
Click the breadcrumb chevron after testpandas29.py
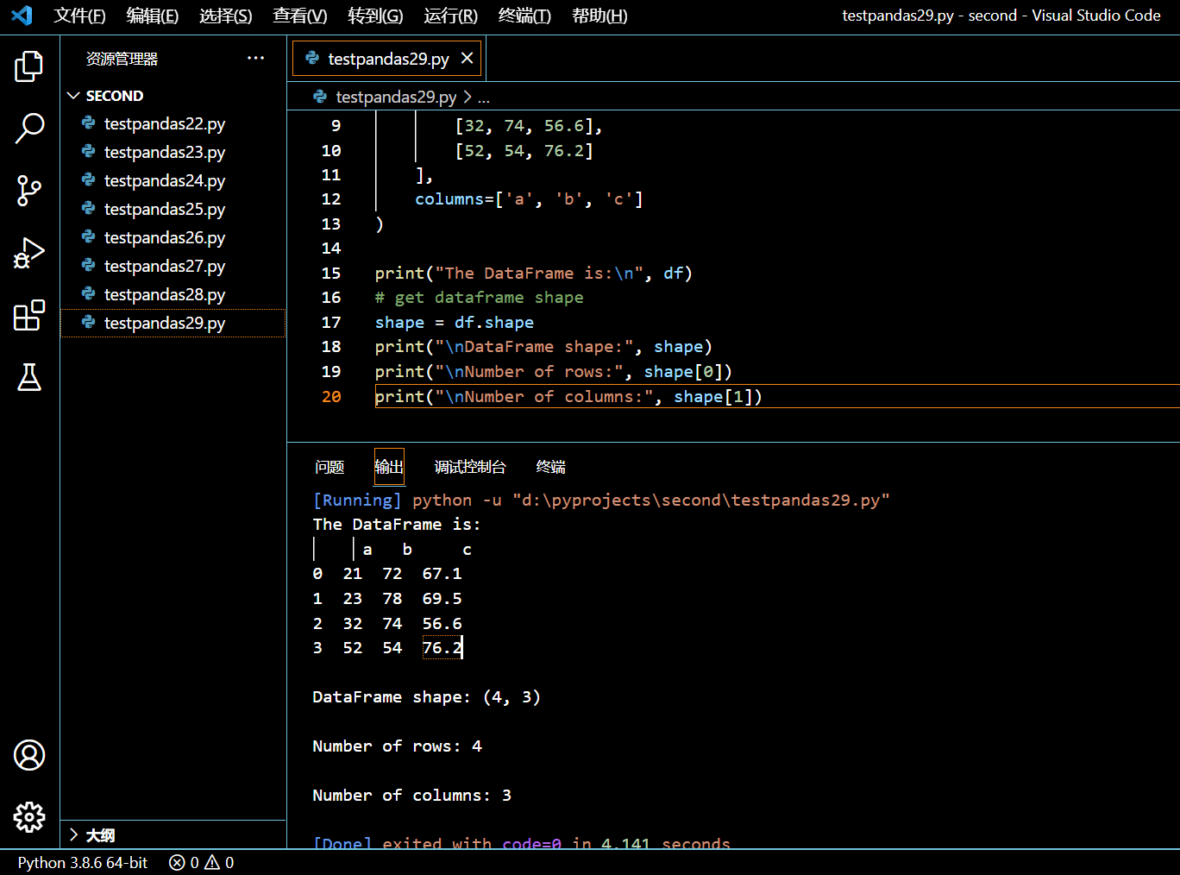tap(468, 97)
